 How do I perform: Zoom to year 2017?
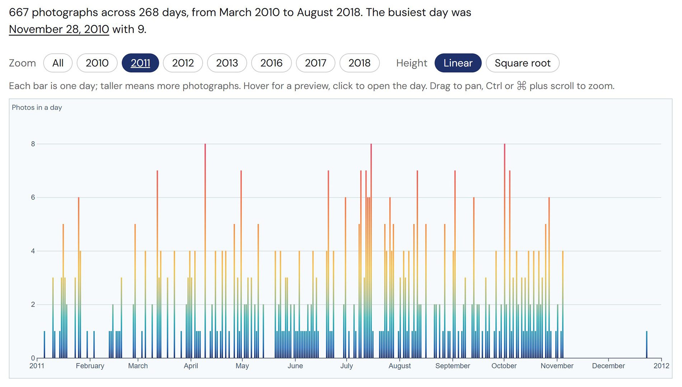(316, 63)
